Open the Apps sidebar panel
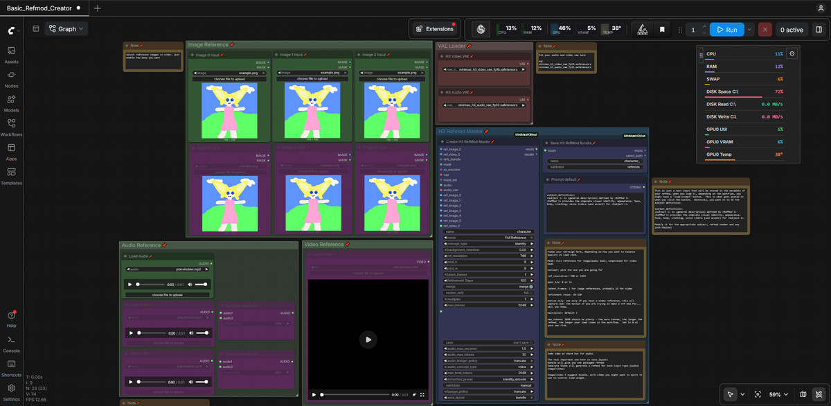This screenshot has width=831, height=406. (x=12, y=151)
